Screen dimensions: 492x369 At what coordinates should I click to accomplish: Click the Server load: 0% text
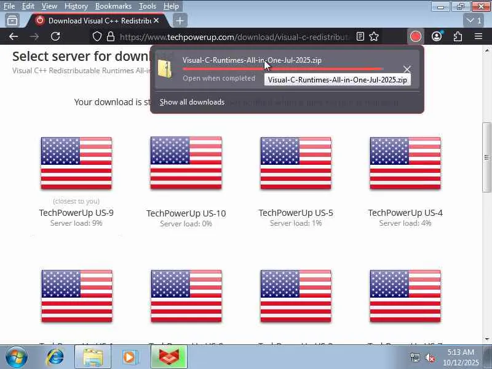tap(186, 224)
